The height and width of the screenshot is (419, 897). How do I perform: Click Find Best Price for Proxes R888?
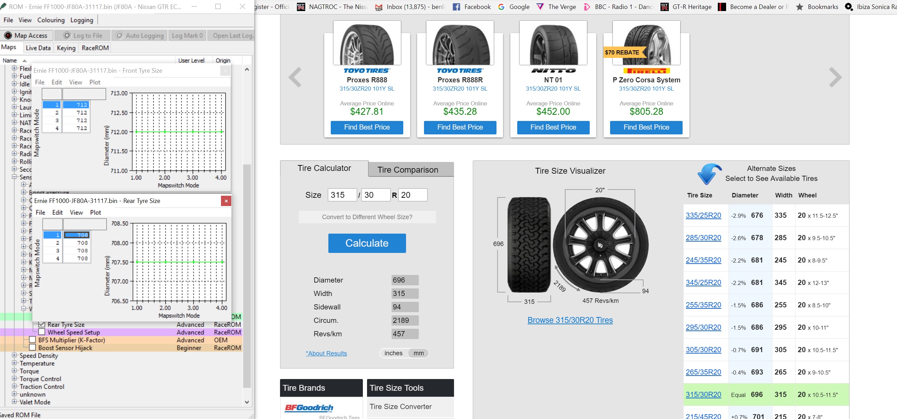click(367, 127)
